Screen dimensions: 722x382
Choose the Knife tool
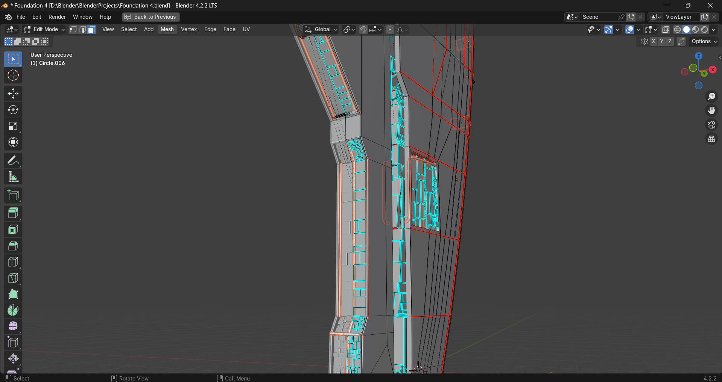[13, 278]
